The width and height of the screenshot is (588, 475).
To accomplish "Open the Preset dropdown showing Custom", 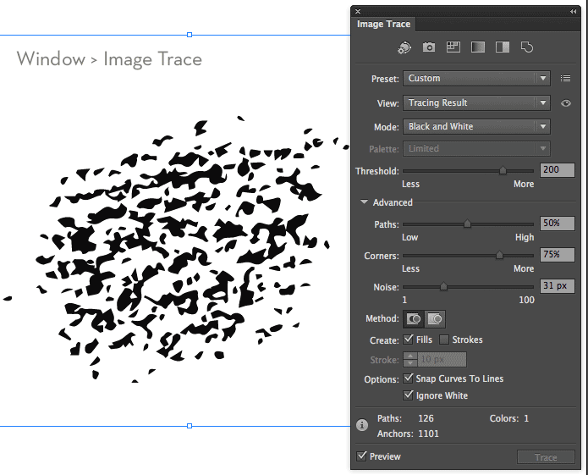I will (476, 79).
